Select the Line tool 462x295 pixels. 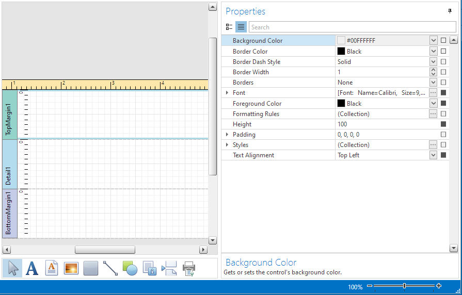point(110,268)
